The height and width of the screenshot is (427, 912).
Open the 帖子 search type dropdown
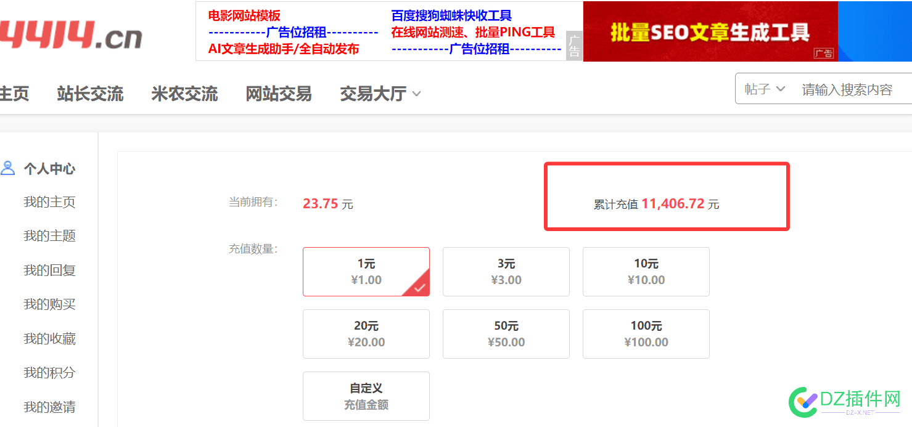tap(765, 89)
